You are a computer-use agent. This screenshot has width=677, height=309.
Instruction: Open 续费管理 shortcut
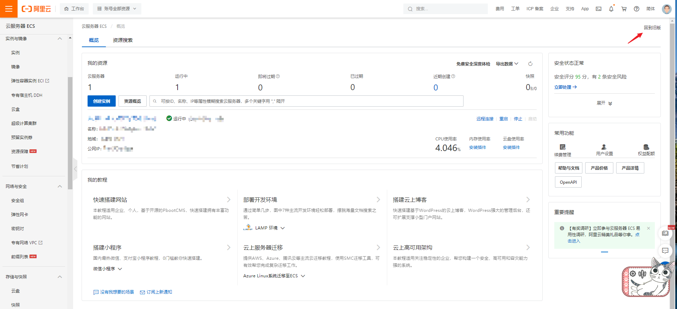point(563,150)
